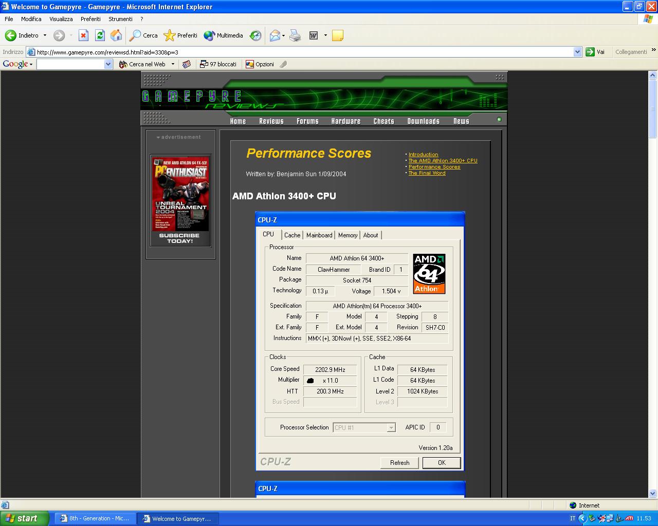Click the page scrollbar down arrow
Screen dimensions: 658x526
653,493
